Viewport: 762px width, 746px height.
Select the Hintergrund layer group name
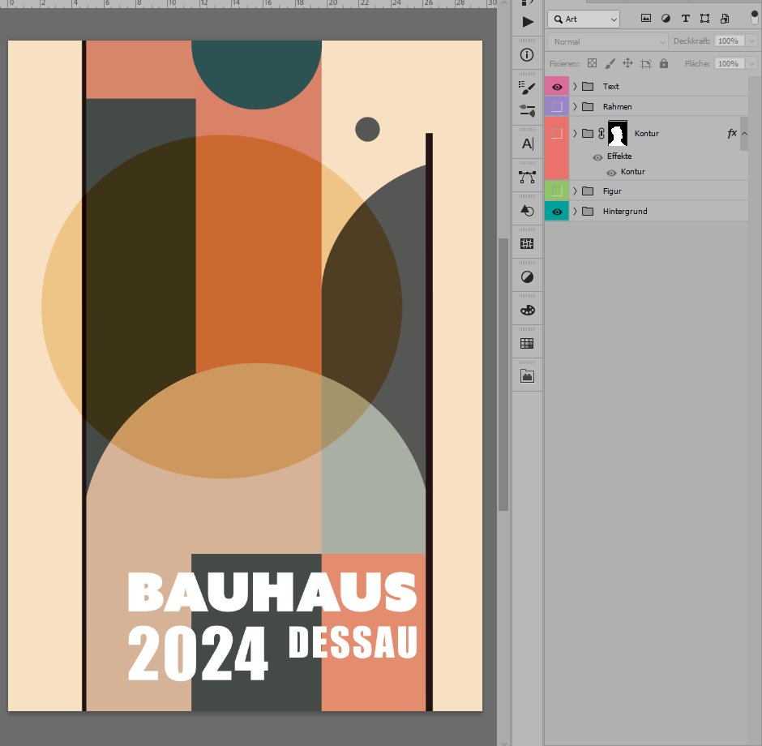(x=625, y=212)
